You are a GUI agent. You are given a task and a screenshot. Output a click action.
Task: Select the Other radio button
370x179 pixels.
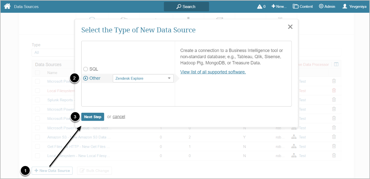[85, 78]
